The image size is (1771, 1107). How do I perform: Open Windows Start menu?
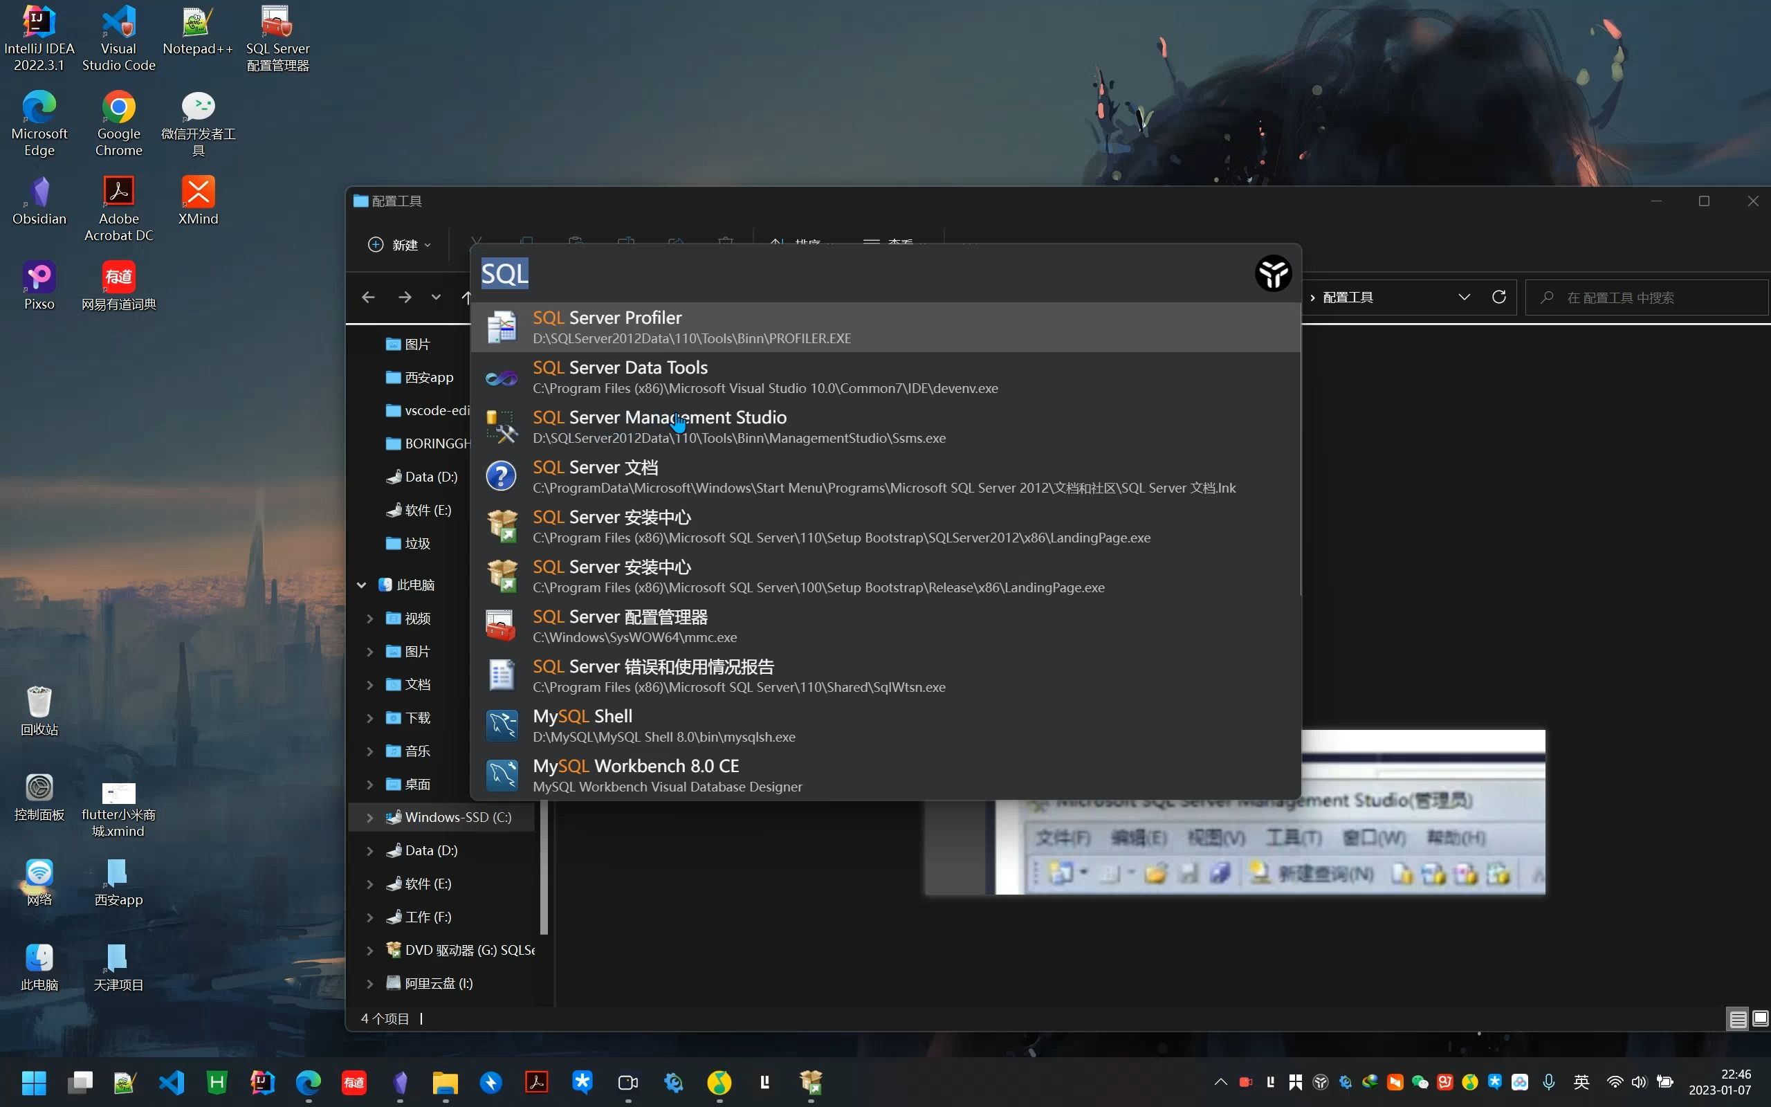point(34,1082)
